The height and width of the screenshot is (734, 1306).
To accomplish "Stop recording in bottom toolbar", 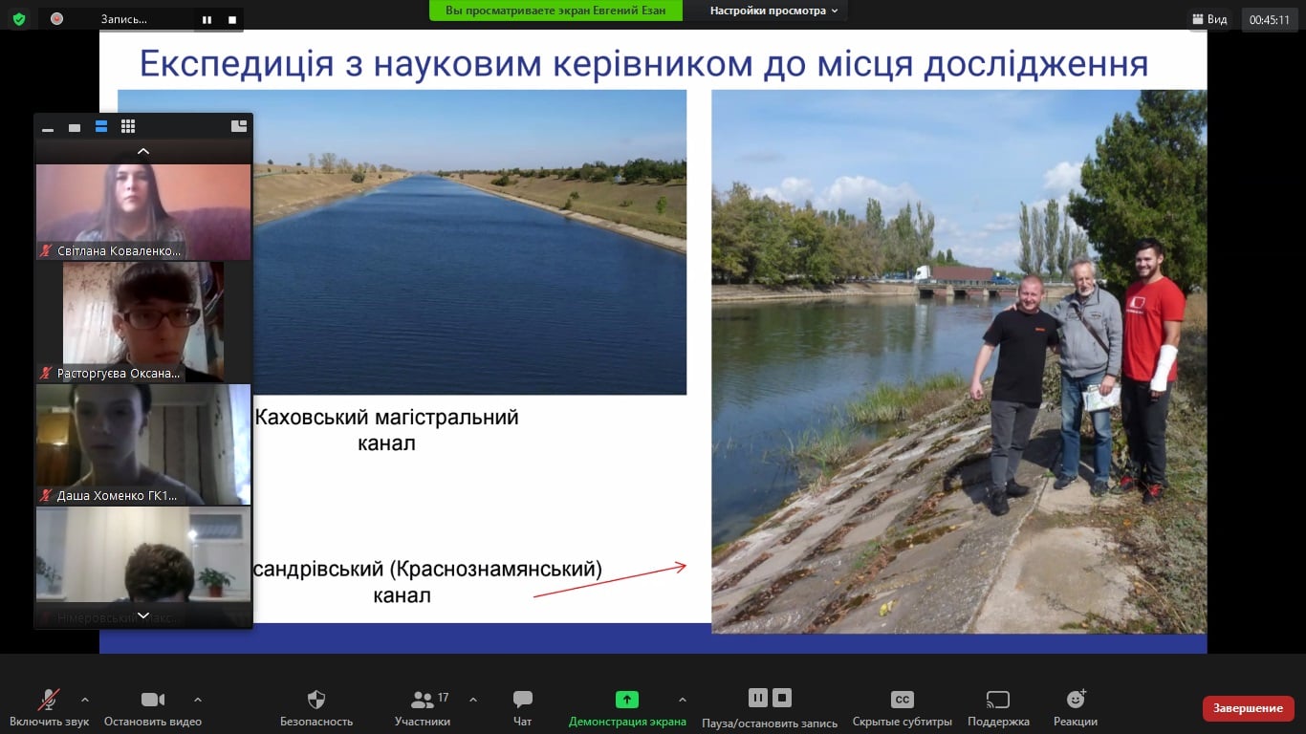I will coord(782,698).
